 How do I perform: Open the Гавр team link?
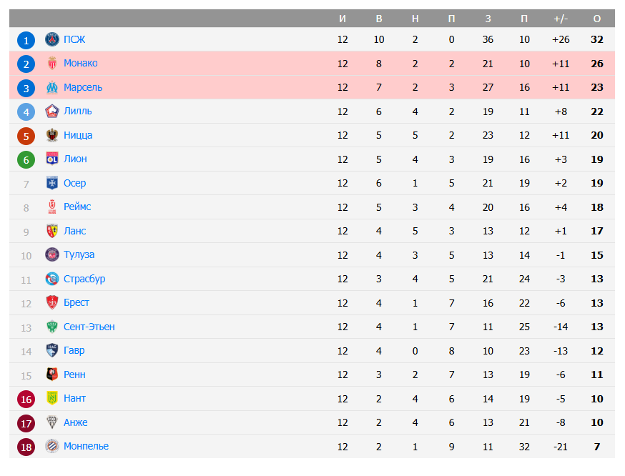(74, 350)
